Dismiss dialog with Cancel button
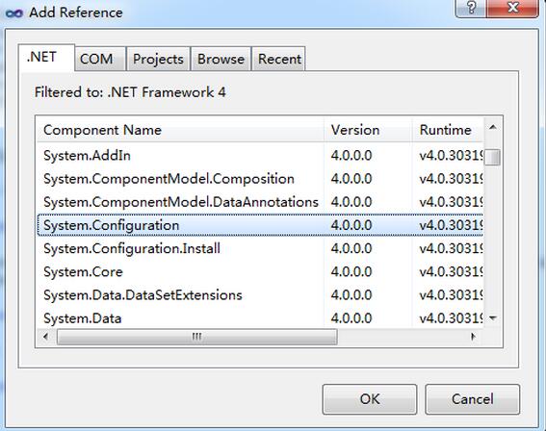 pyautogui.click(x=472, y=399)
